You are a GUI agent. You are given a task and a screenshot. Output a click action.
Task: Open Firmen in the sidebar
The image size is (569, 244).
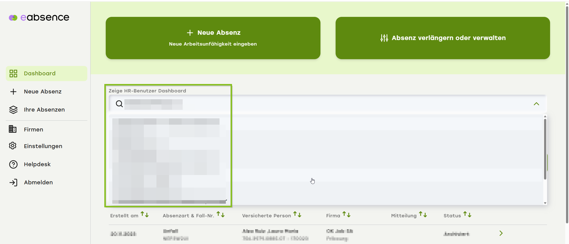pyautogui.click(x=33, y=130)
